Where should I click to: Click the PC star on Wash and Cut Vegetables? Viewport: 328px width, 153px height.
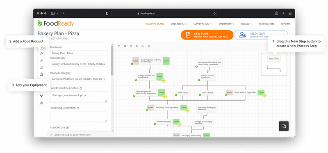(x=264, y=95)
